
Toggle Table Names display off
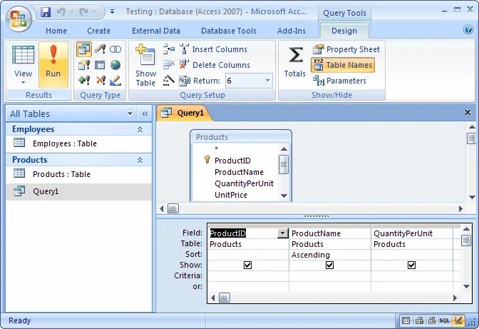pyautogui.click(x=343, y=65)
